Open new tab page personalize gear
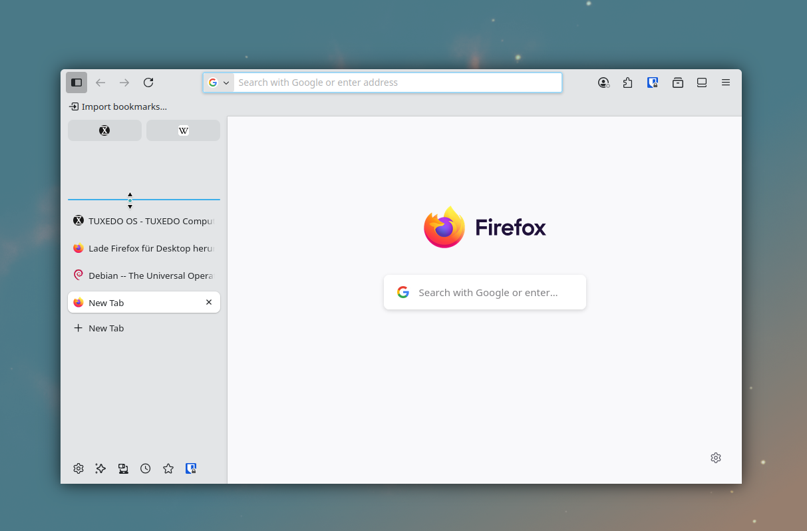The height and width of the screenshot is (531, 807). coord(716,458)
